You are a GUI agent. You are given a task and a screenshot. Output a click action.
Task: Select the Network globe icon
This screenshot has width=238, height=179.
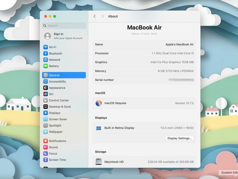coord(45,60)
